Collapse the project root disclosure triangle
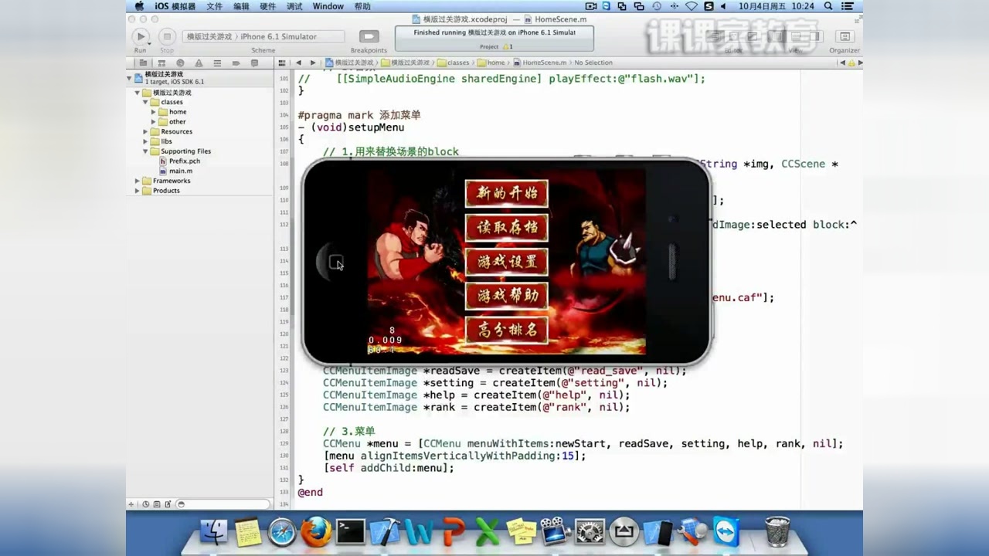Screen dimensions: 989x556 pyautogui.click(x=130, y=77)
